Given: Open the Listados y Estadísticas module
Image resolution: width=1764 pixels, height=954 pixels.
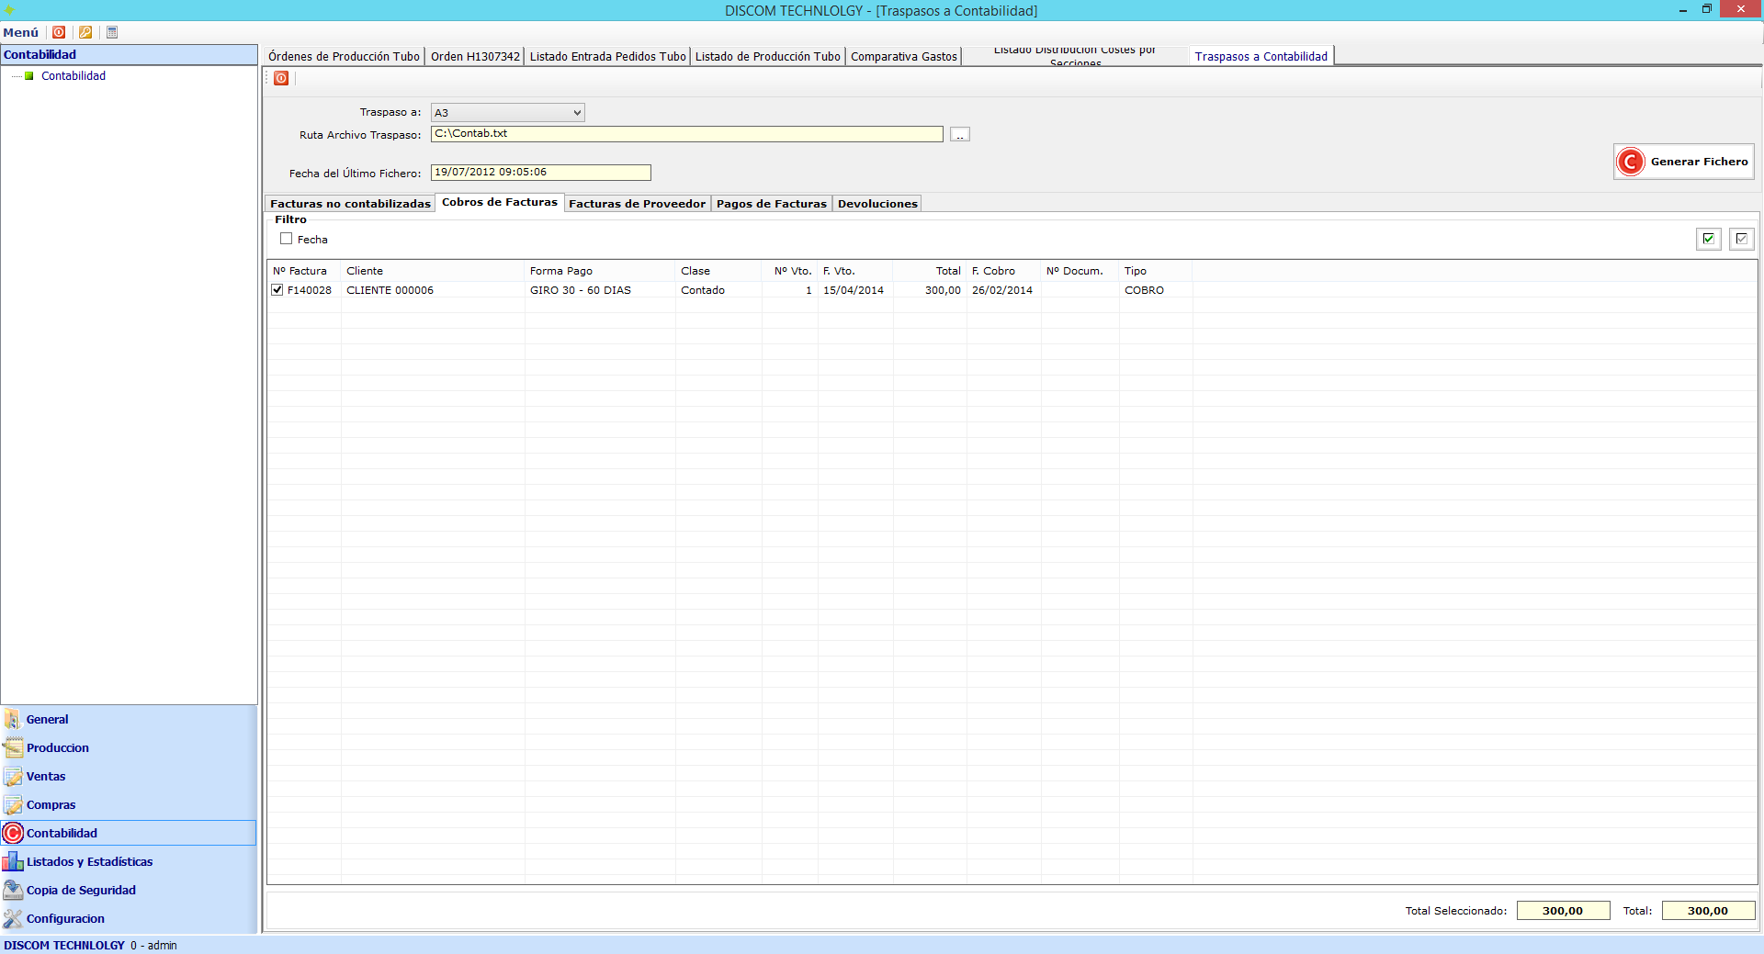Looking at the screenshot, I should [89, 861].
